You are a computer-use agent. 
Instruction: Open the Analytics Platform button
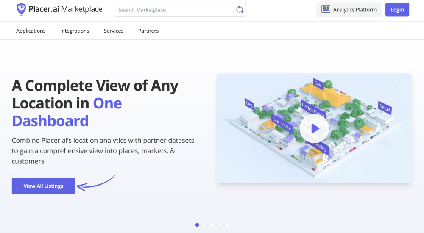pyautogui.click(x=349, y=10)
